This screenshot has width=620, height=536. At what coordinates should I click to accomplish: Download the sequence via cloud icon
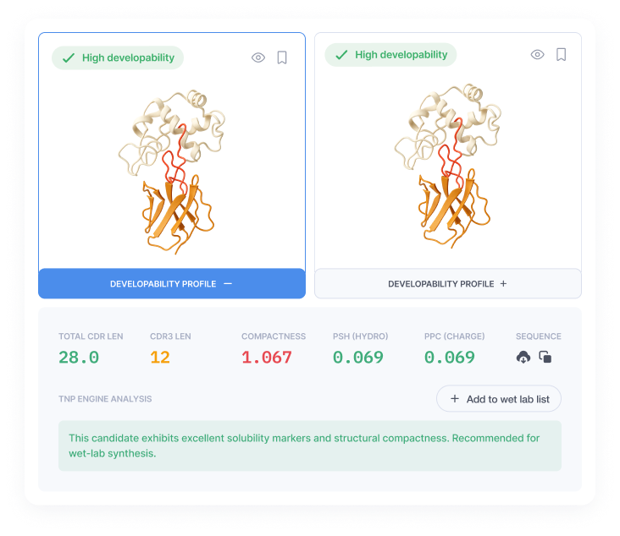pyautogui.click(x=523, y=358)
